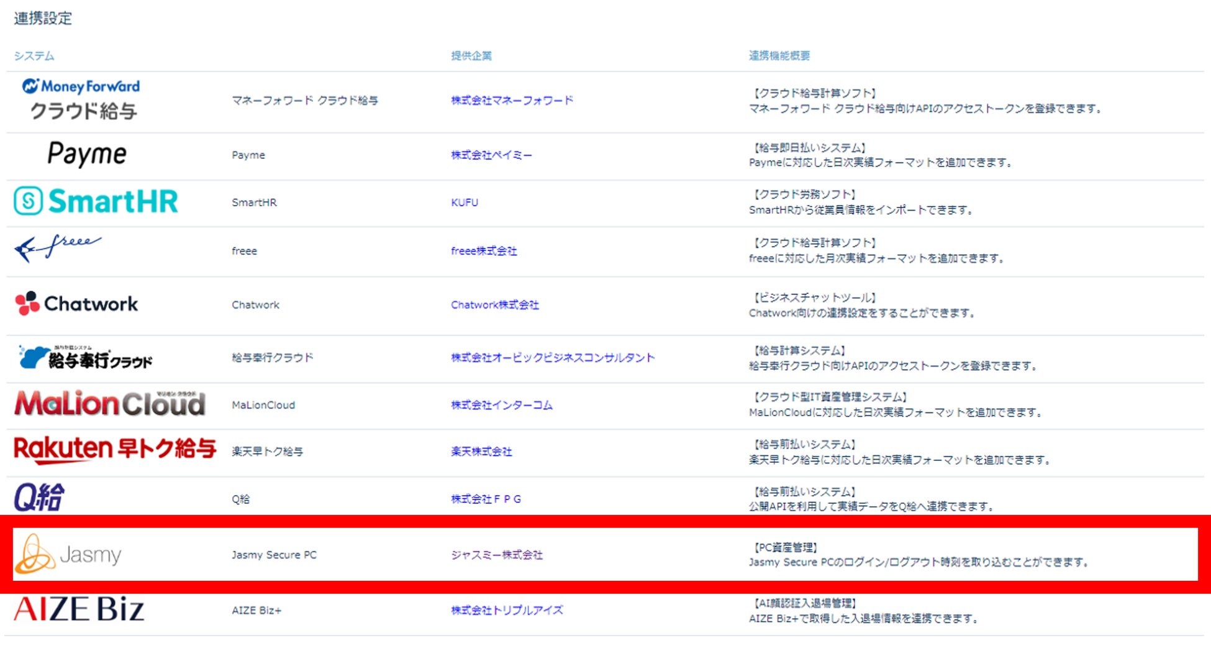The width and height of the screenshot is (1211, 651).
Task: Open the Jasmy logo
Action: pos(68,553)
